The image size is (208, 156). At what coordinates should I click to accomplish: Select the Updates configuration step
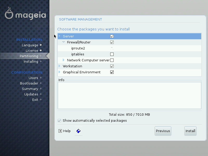[31, 94]
